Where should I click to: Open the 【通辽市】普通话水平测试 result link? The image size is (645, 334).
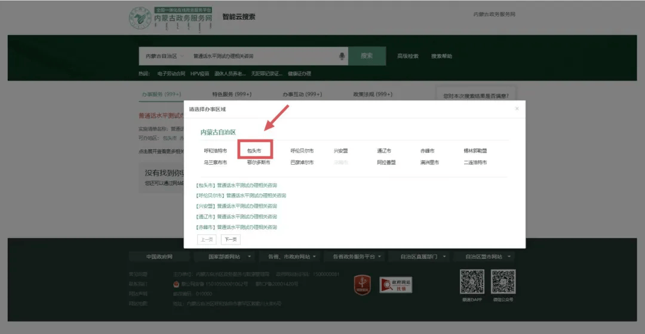[x=236, y=217]
